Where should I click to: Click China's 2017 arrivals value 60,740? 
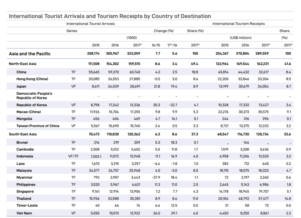point(135,72)
